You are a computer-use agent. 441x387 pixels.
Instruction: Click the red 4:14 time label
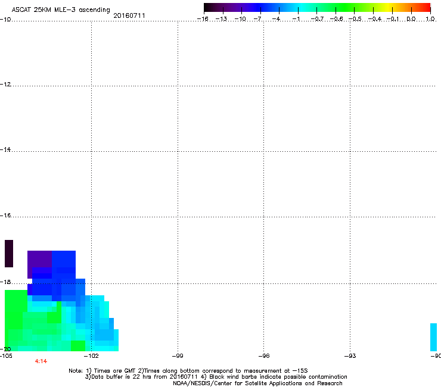[x=41, y=361]
